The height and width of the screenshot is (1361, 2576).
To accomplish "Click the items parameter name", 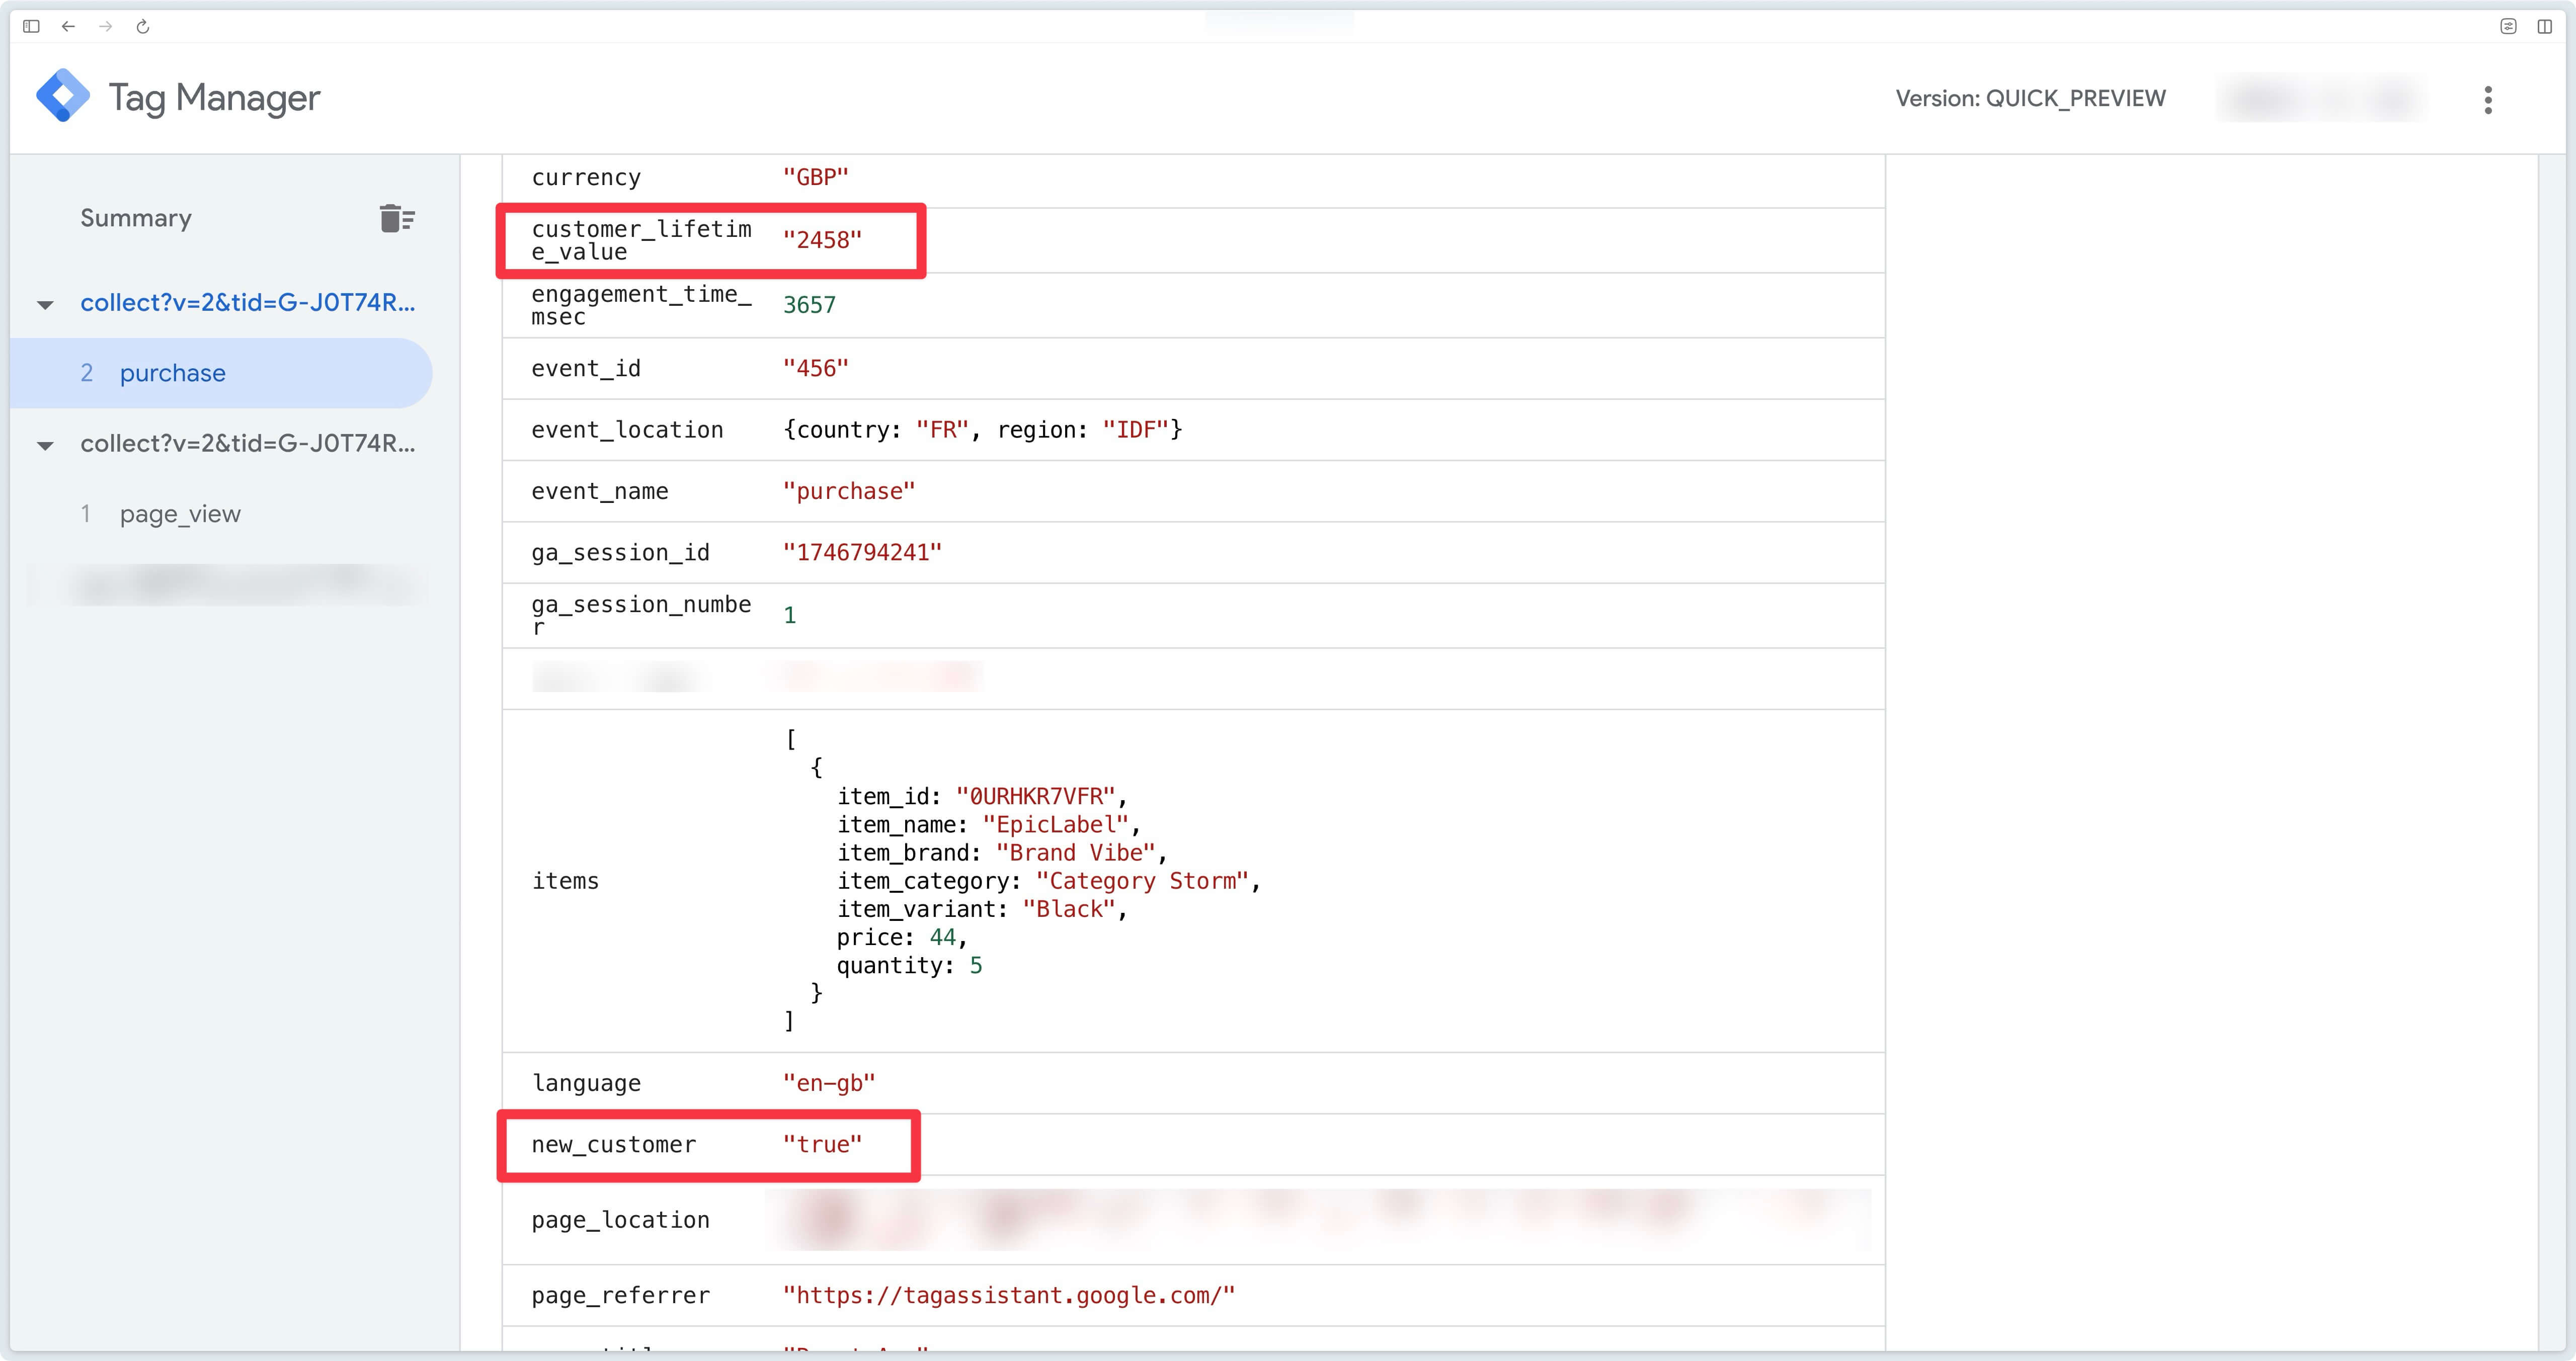I will [565, 881].
